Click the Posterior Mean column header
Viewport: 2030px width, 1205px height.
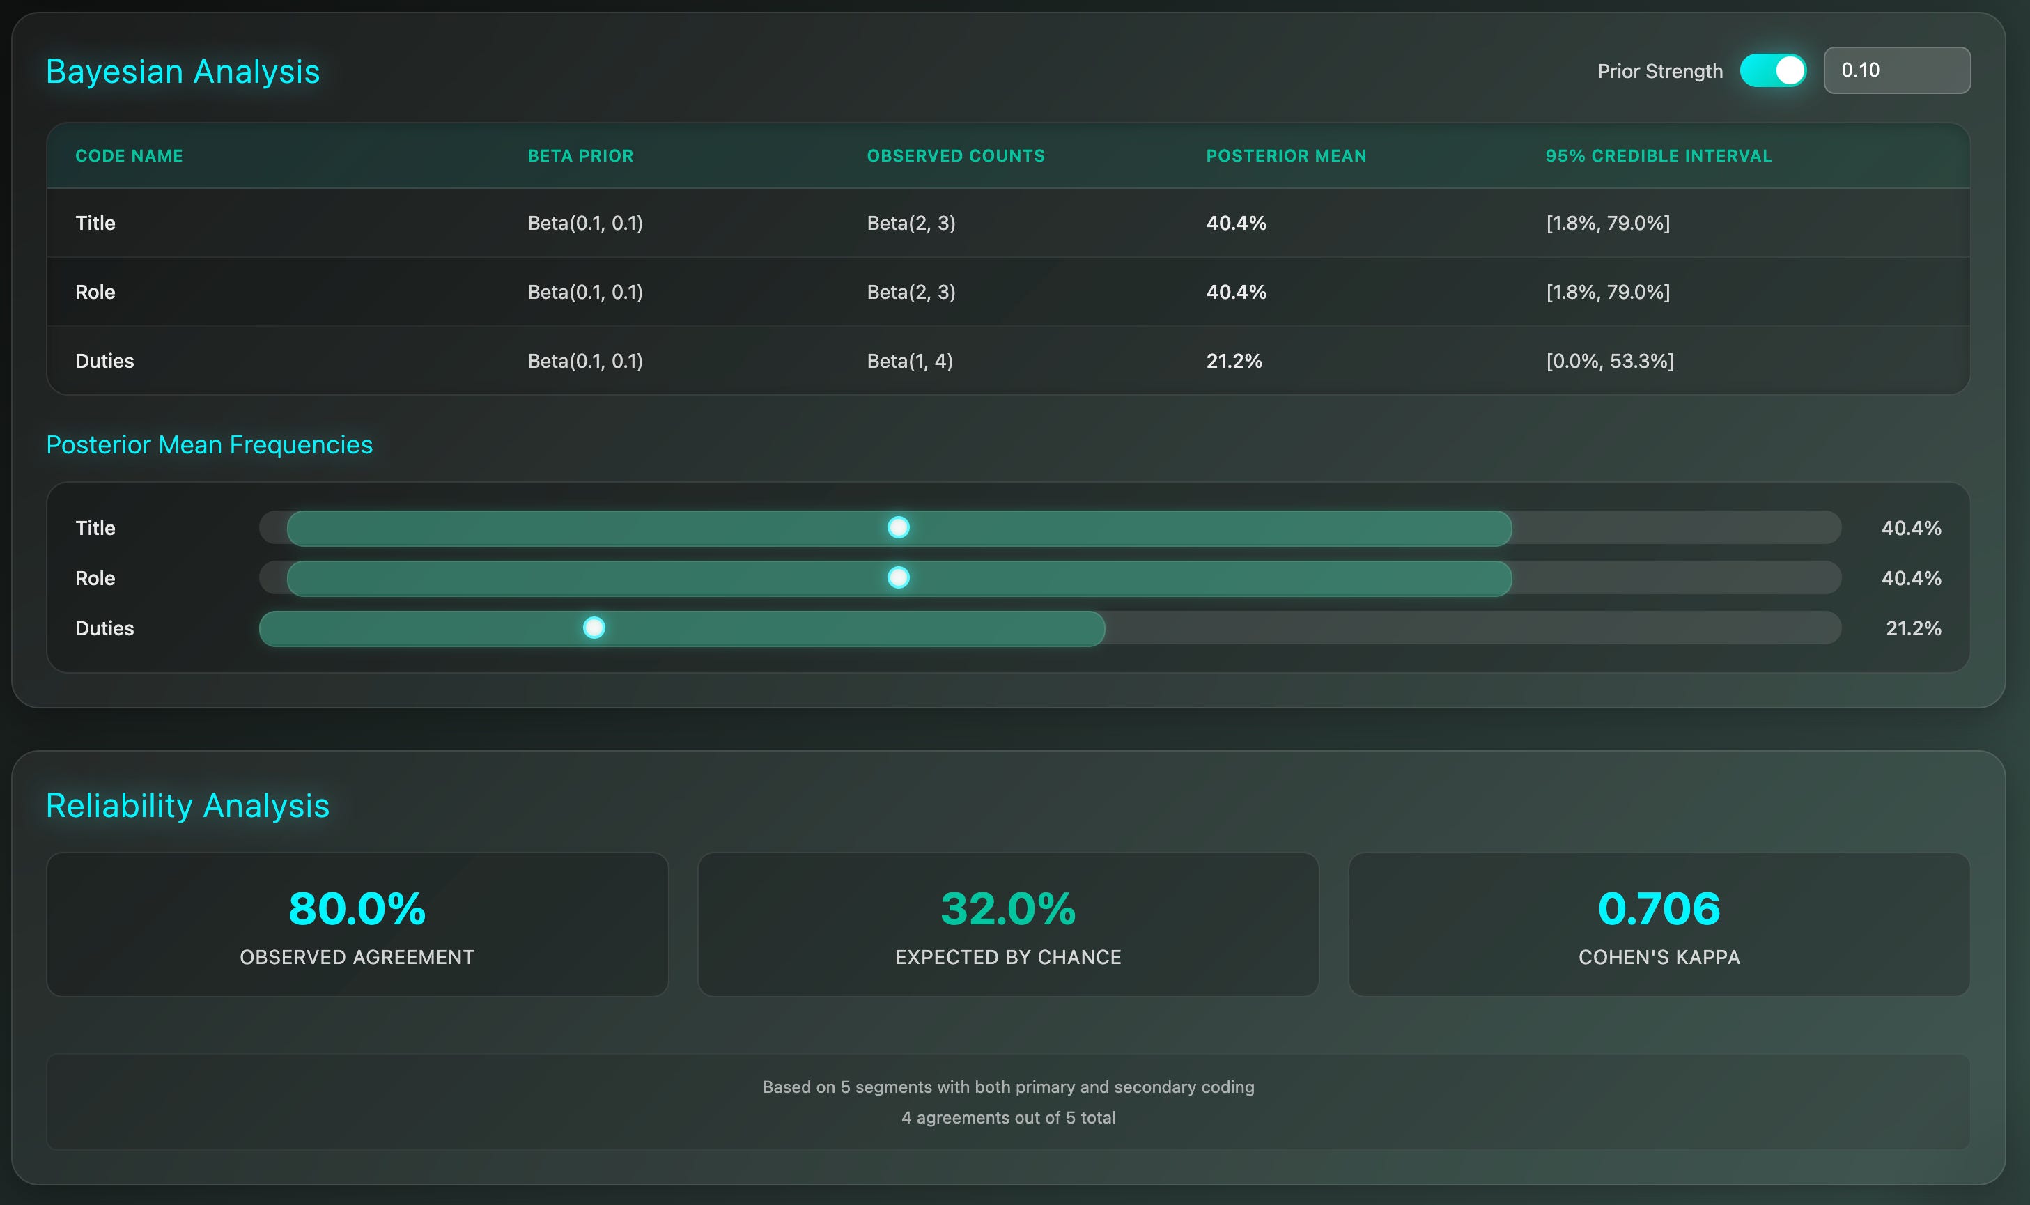(1286, 156)
